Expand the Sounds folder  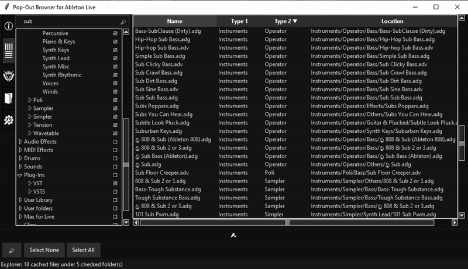(x=20, y=167)
